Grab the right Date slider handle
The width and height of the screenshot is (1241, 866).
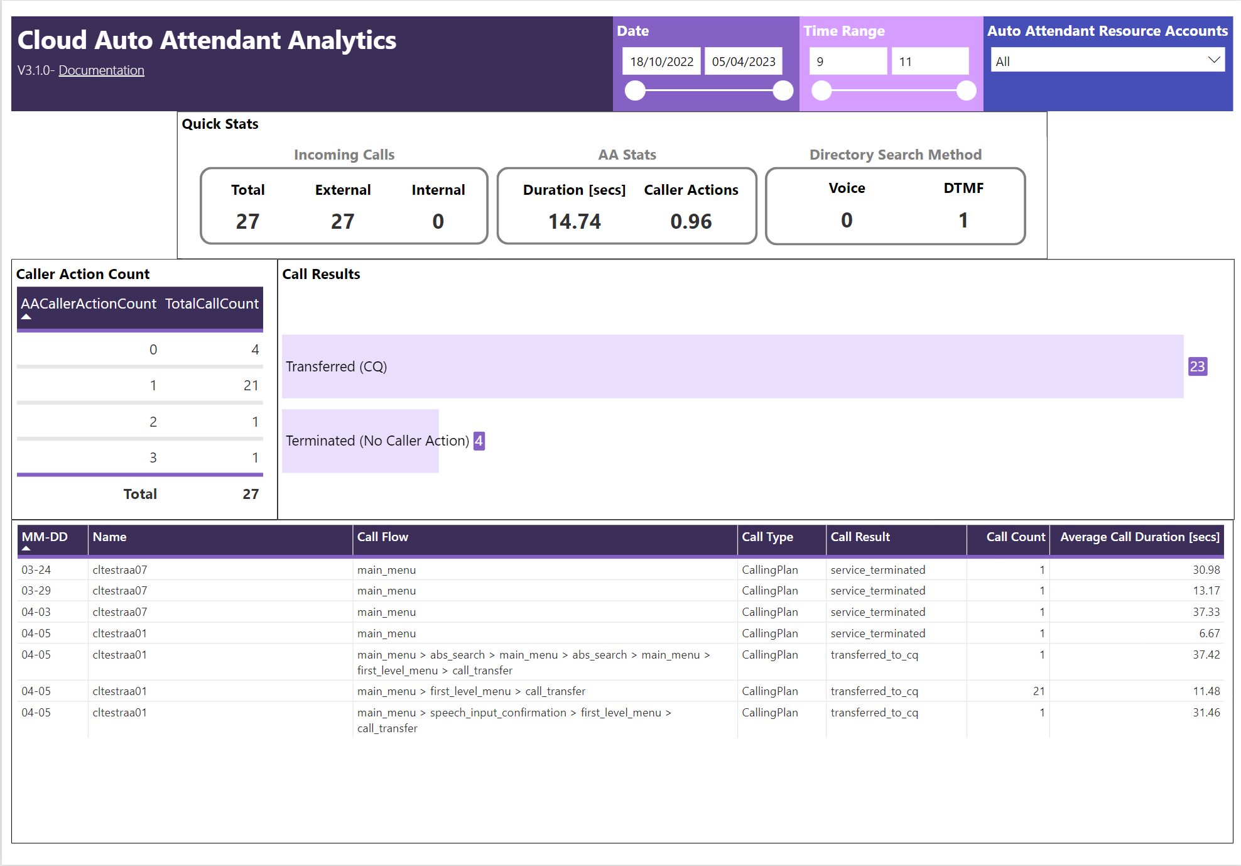783,90
